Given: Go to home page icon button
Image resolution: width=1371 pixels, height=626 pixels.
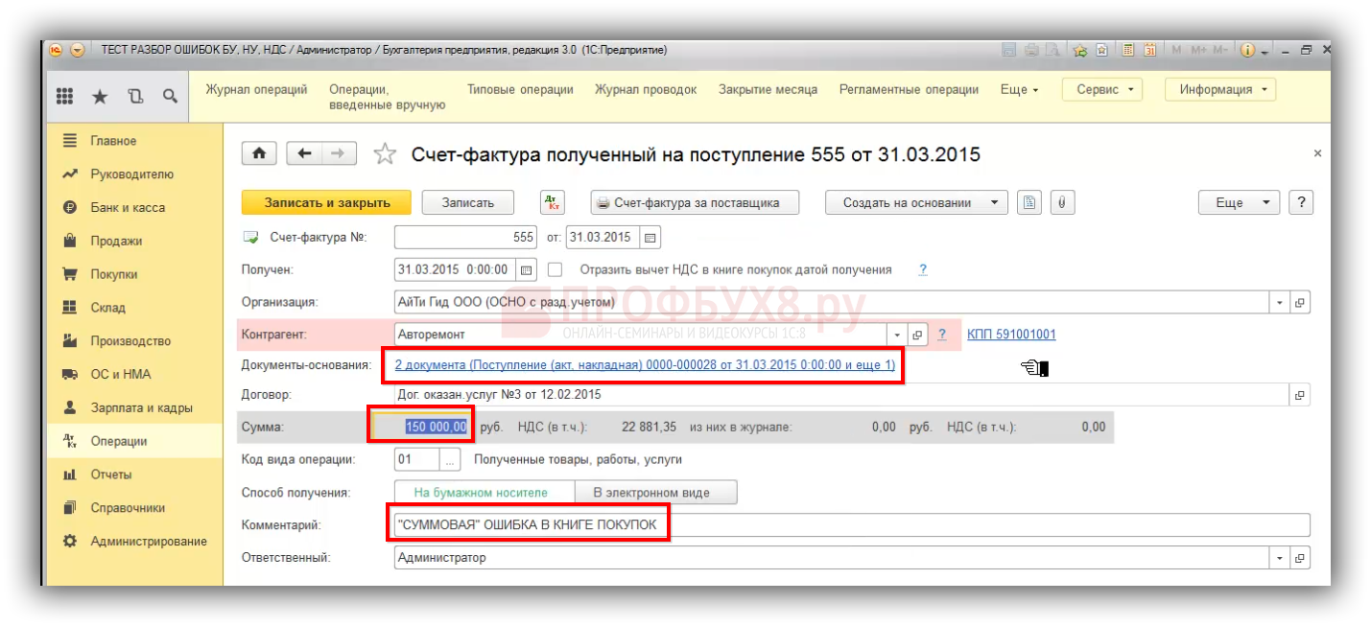Looking at the screenshot, I should pos(259,153).
